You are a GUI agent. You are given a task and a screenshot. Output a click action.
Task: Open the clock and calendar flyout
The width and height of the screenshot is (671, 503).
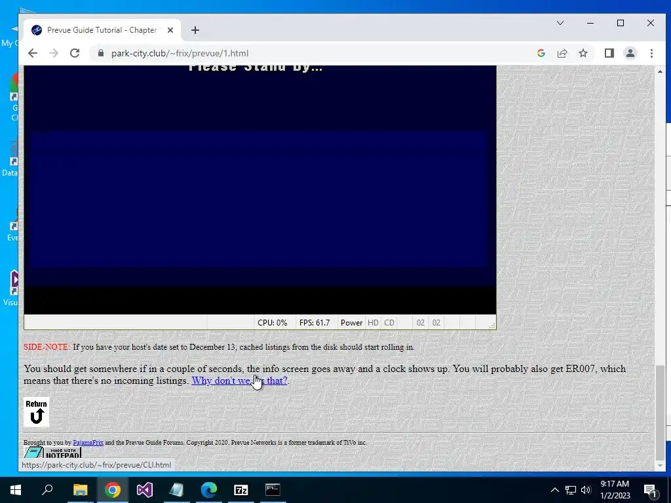(x=615, y=490)
